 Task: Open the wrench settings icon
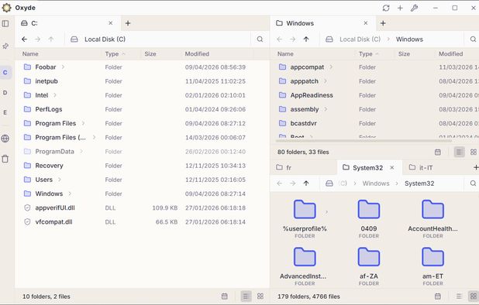pyautogui.click(x=414, y=8)
